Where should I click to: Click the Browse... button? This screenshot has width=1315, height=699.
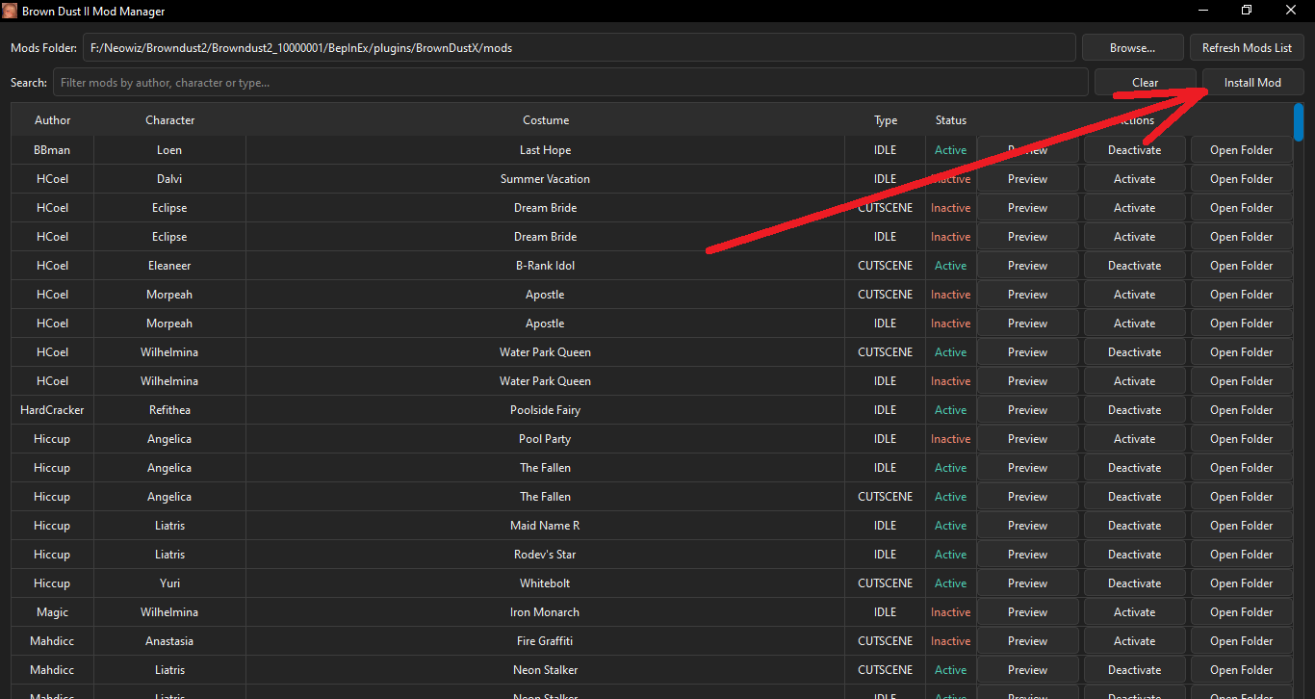point(1132,46)
